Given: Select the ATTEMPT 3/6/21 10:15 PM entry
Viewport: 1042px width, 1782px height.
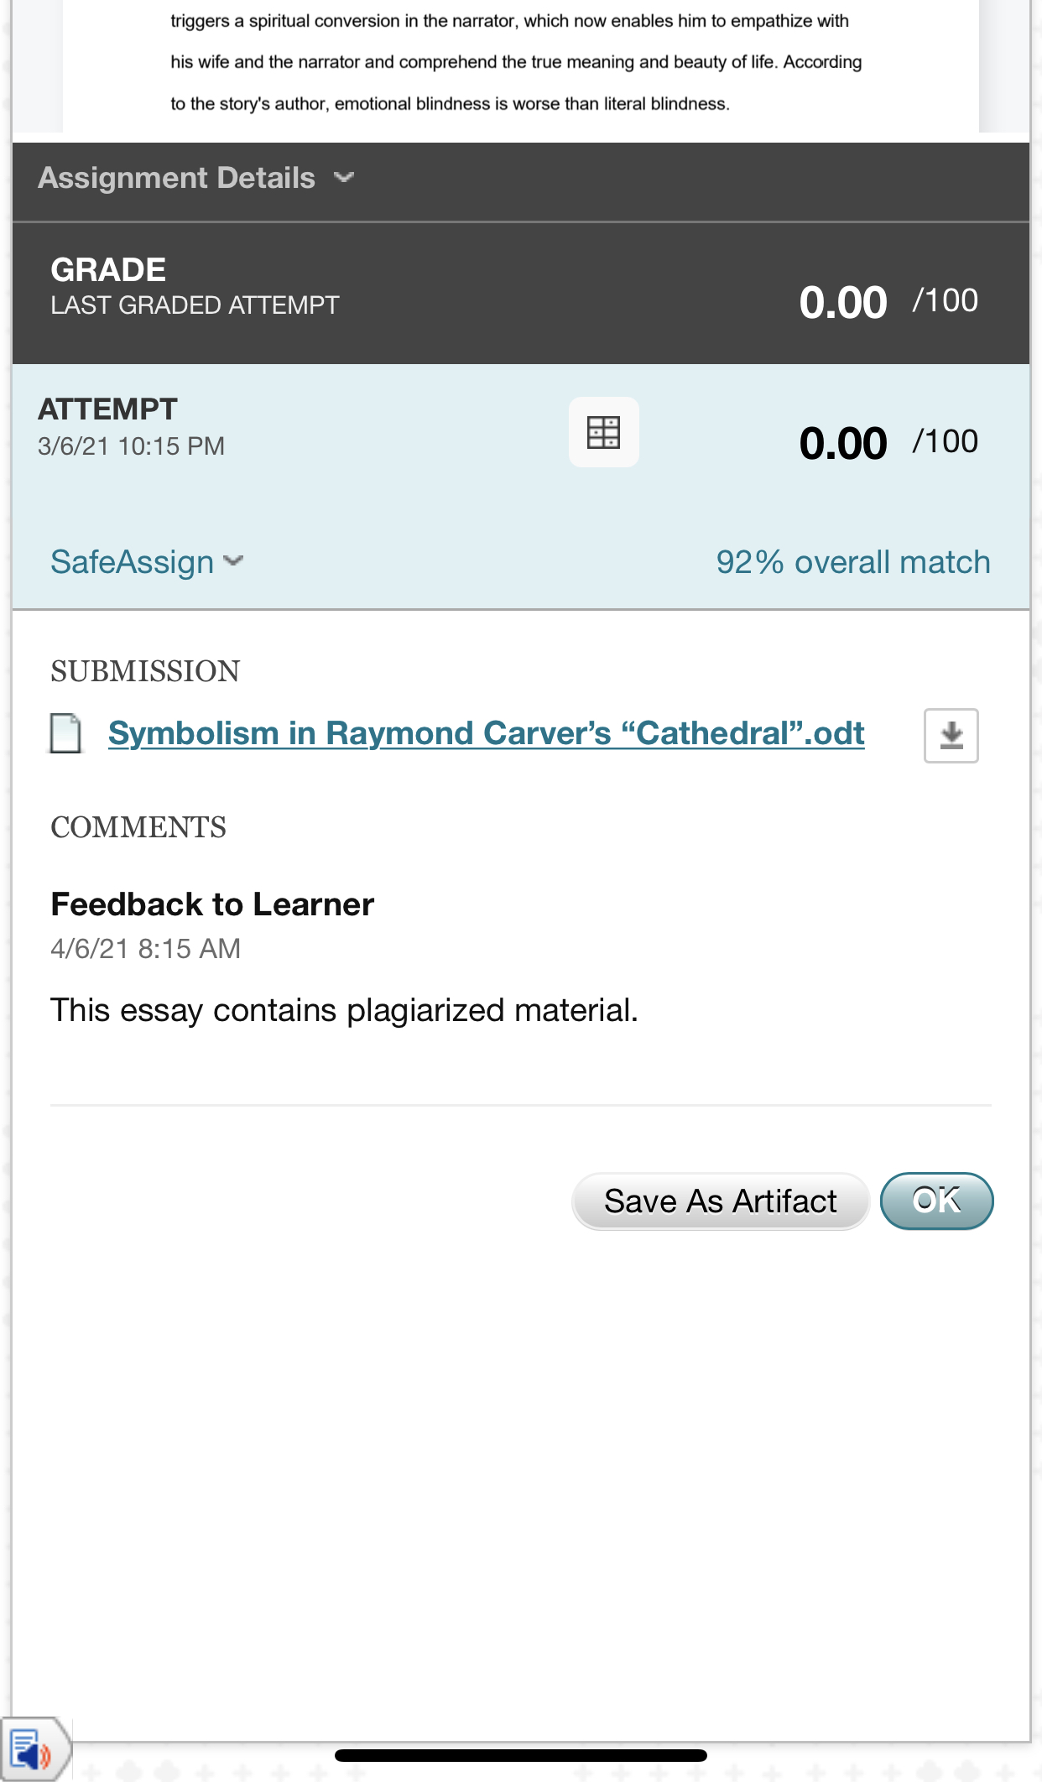Looking at the screenshot, I should click(x=131, y=428).
